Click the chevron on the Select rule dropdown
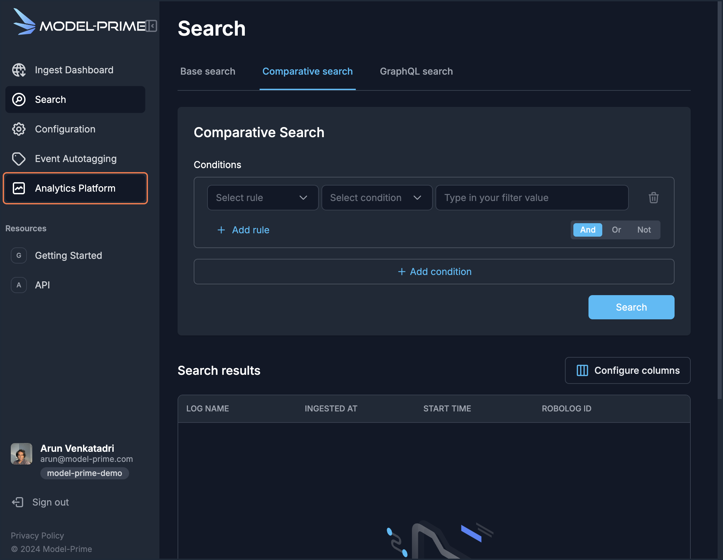723x560 pixels. pyautogui.click(x=303, y=198)
